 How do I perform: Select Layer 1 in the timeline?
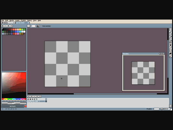(39, 101)
